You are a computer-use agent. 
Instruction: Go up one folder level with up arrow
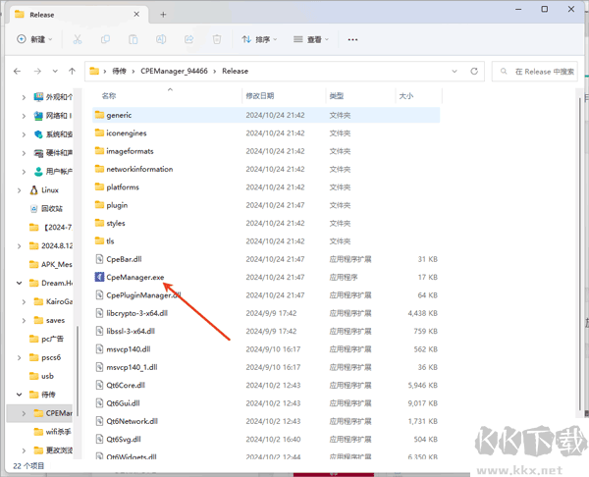(71, 71)
